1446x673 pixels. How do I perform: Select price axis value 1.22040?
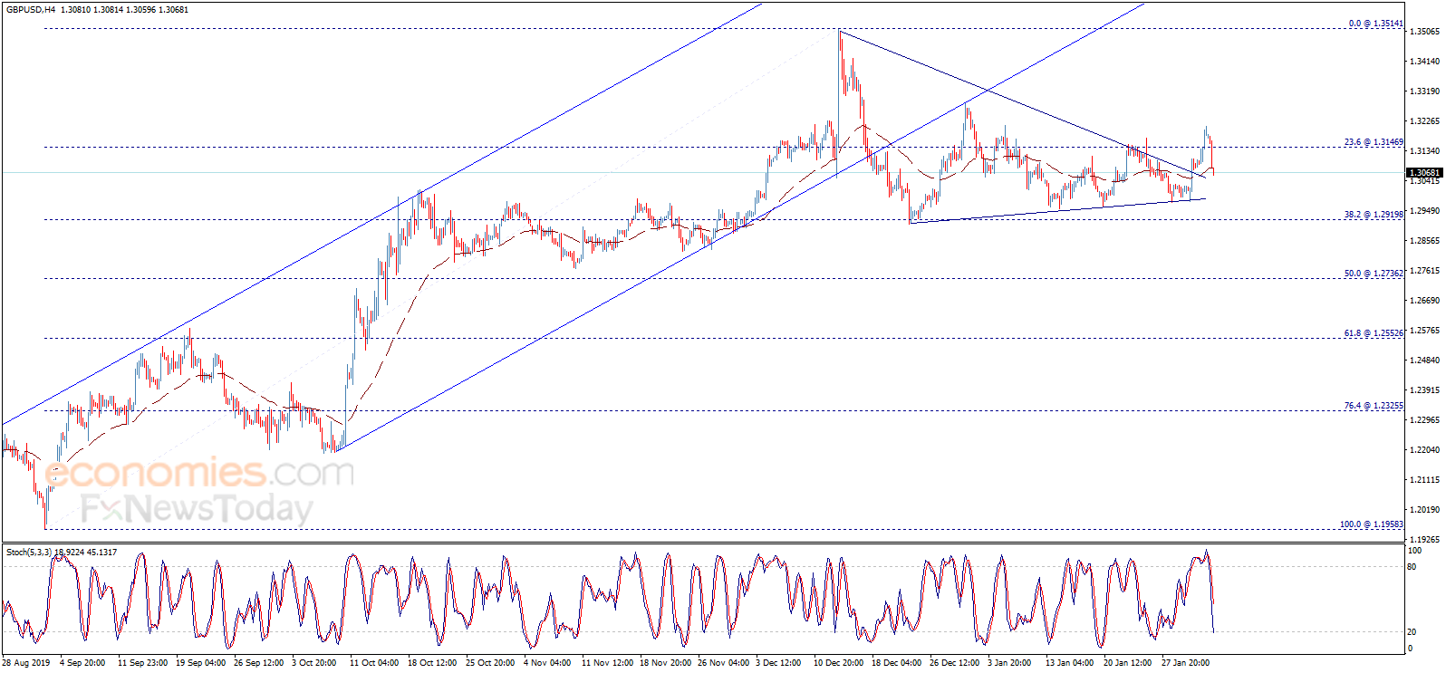[x=1424, y=450]
